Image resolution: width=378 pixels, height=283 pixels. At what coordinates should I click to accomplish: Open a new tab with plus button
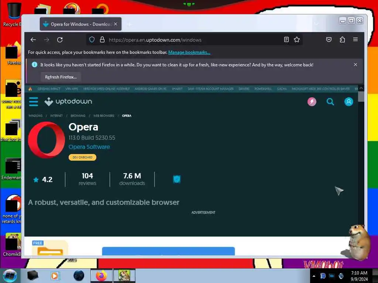tap(130, 24)
